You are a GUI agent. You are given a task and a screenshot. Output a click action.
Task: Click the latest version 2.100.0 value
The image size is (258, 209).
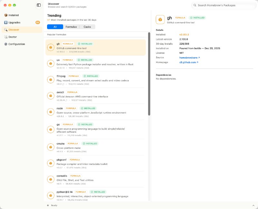pos(184,39)
